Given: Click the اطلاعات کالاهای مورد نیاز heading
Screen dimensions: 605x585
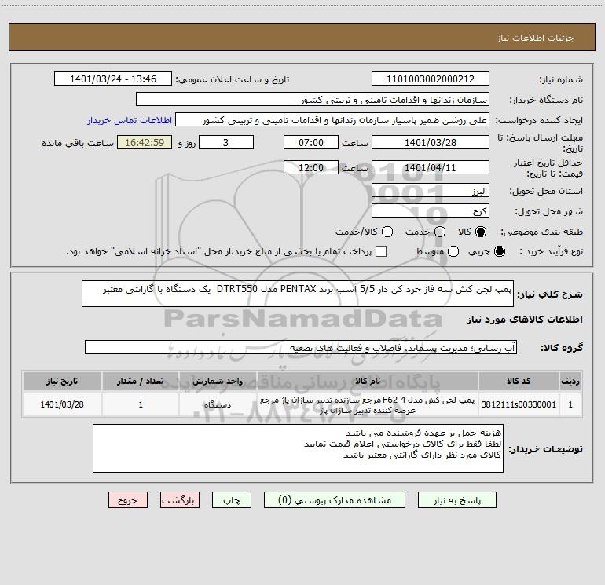Looking at the screenshot, I should [x=525, y=320].
